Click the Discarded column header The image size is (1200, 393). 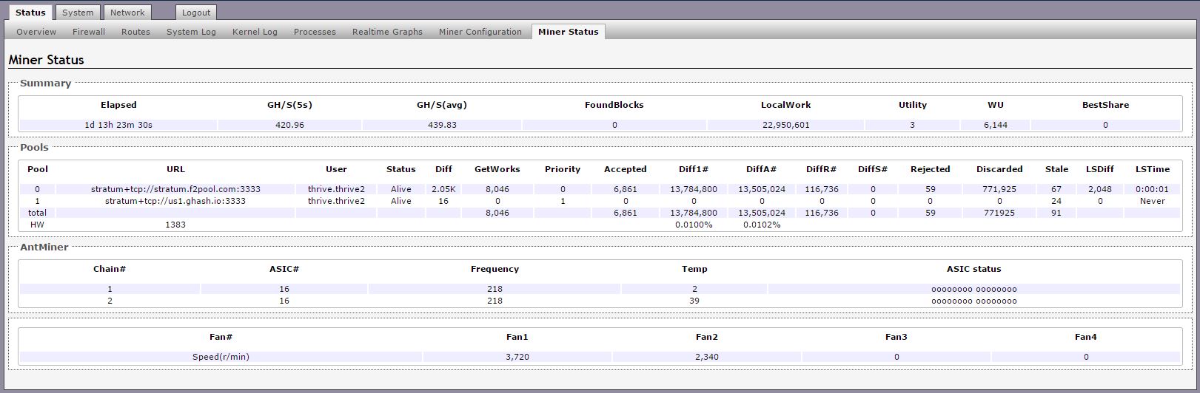[999, 169]
